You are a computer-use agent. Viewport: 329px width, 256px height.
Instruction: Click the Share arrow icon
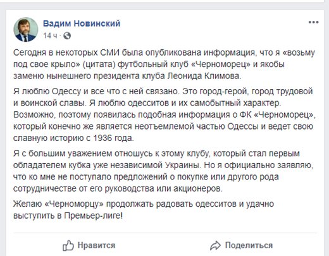tap(215, 246)
